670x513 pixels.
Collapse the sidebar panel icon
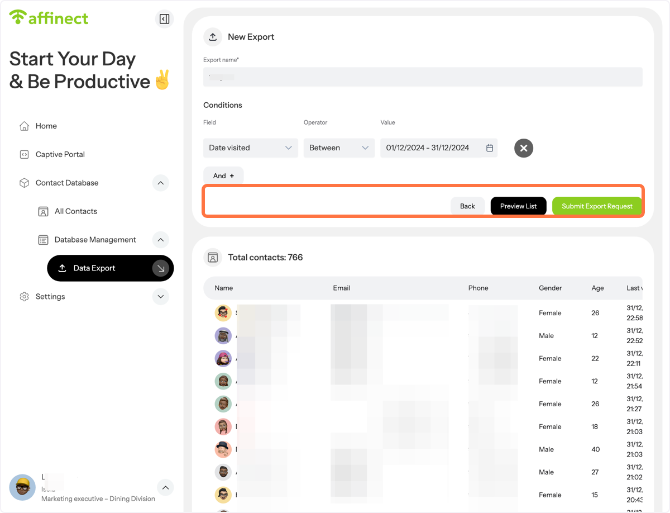tap(164, 19)
